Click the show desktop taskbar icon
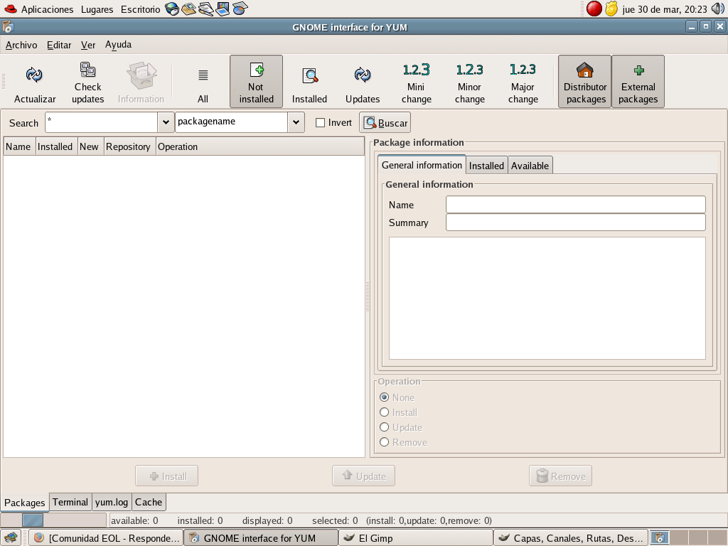 tap(10, 538)
